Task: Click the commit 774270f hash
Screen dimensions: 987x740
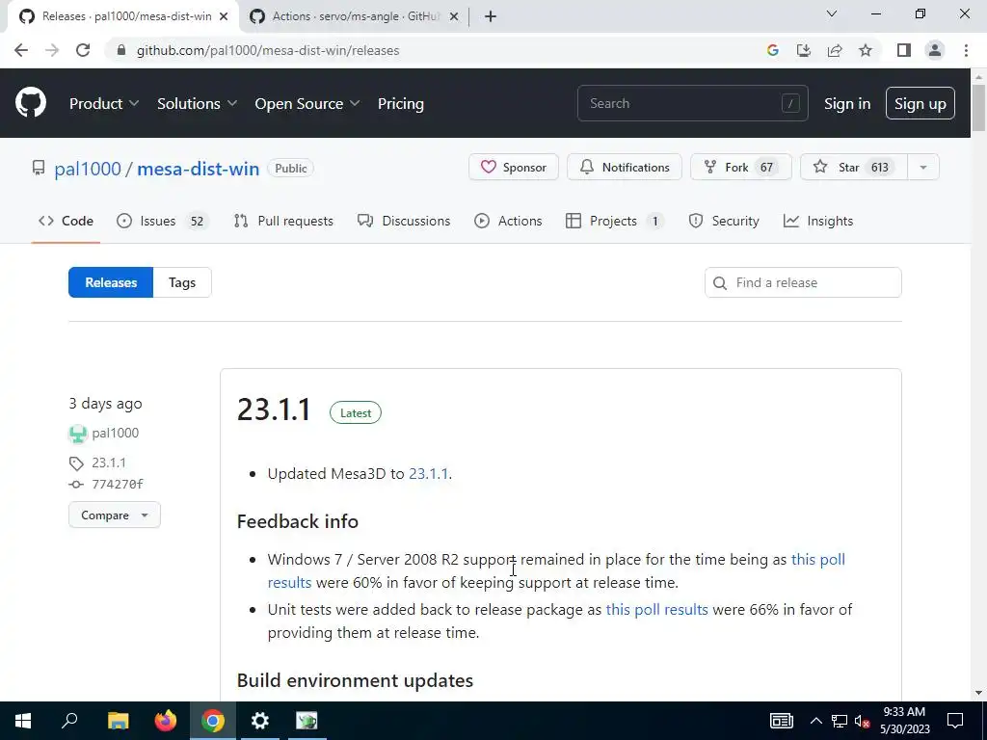Action: coord(117,484)
